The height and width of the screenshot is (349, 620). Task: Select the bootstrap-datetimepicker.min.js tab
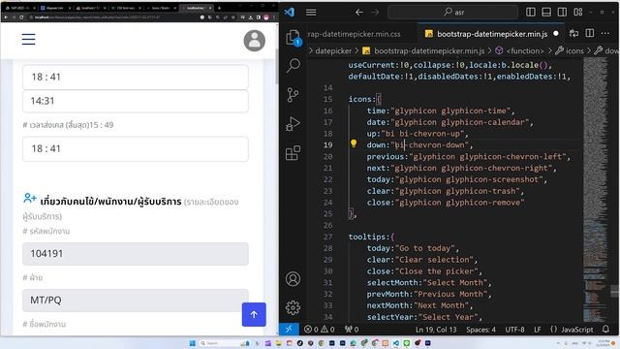pos(492,34)
